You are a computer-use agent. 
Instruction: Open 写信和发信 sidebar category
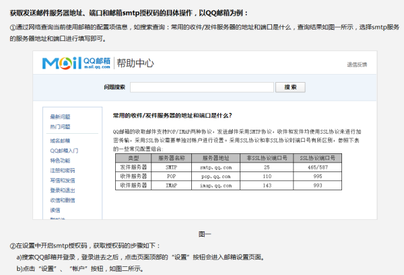tap(61, 180)
